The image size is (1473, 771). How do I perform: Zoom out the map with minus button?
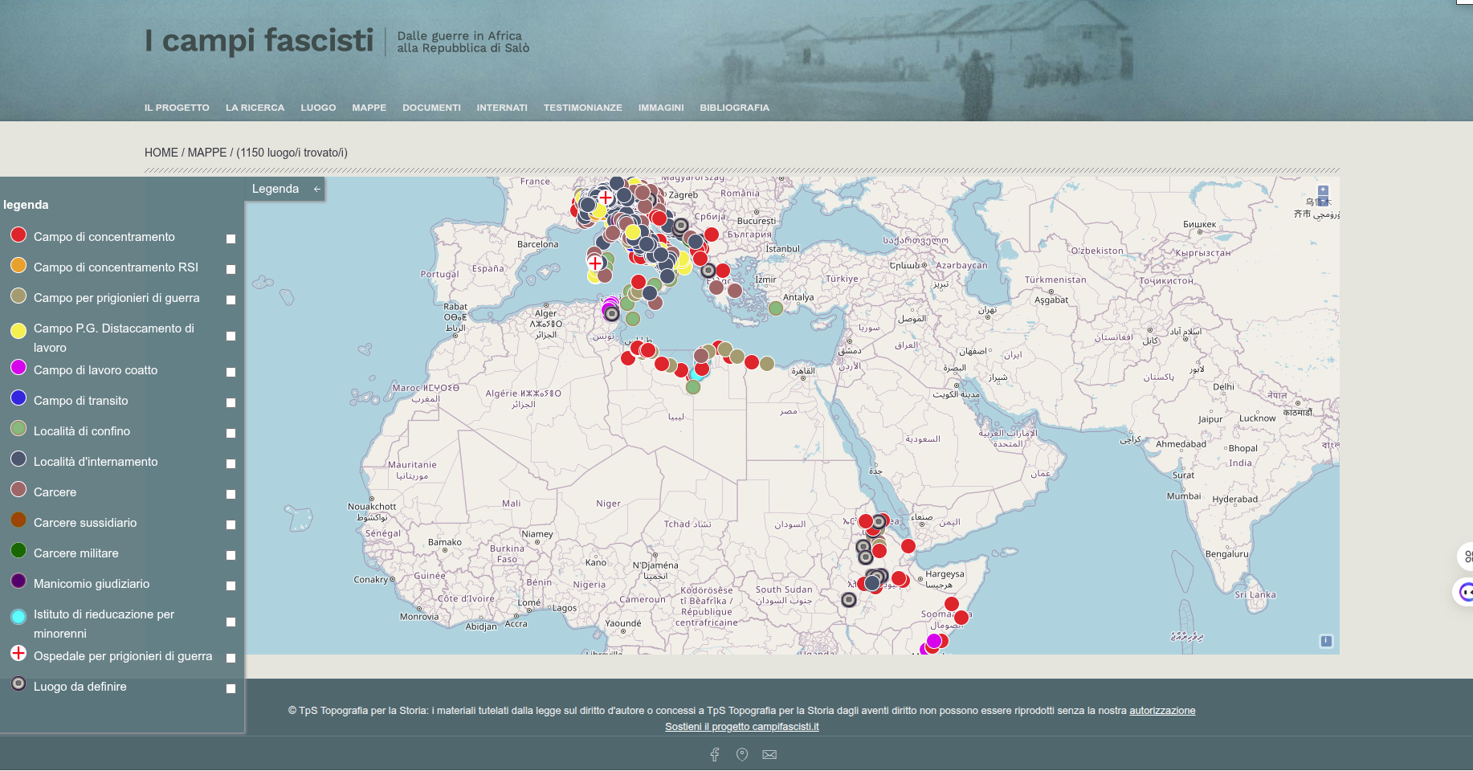(1323, 202)
